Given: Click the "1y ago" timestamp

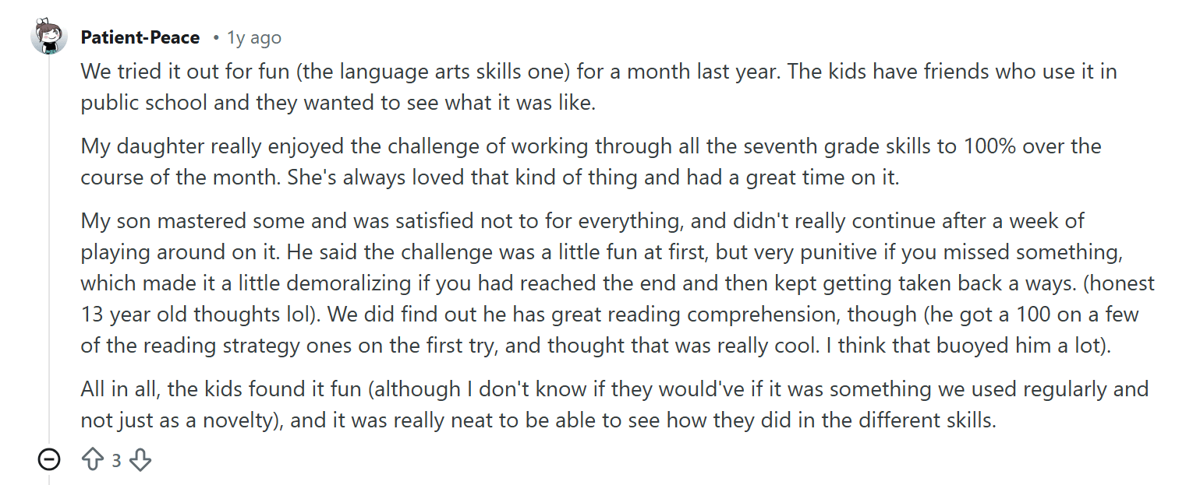Looking at the screenshot, I should point(253,37).
